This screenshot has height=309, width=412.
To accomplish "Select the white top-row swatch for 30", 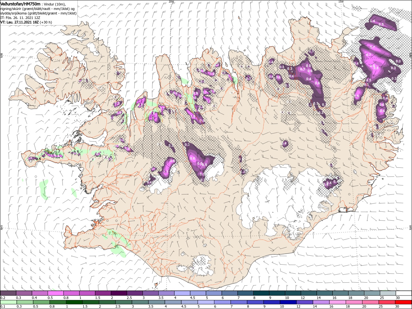I will coord(403,293).
